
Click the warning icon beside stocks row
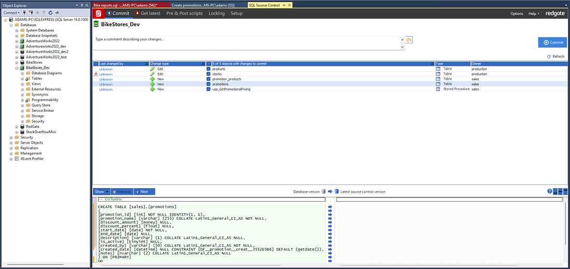click(x=95, y=74)
